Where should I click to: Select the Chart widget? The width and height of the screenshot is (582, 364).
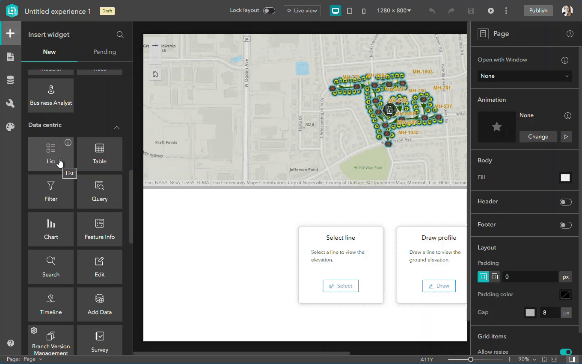(51, 229)
